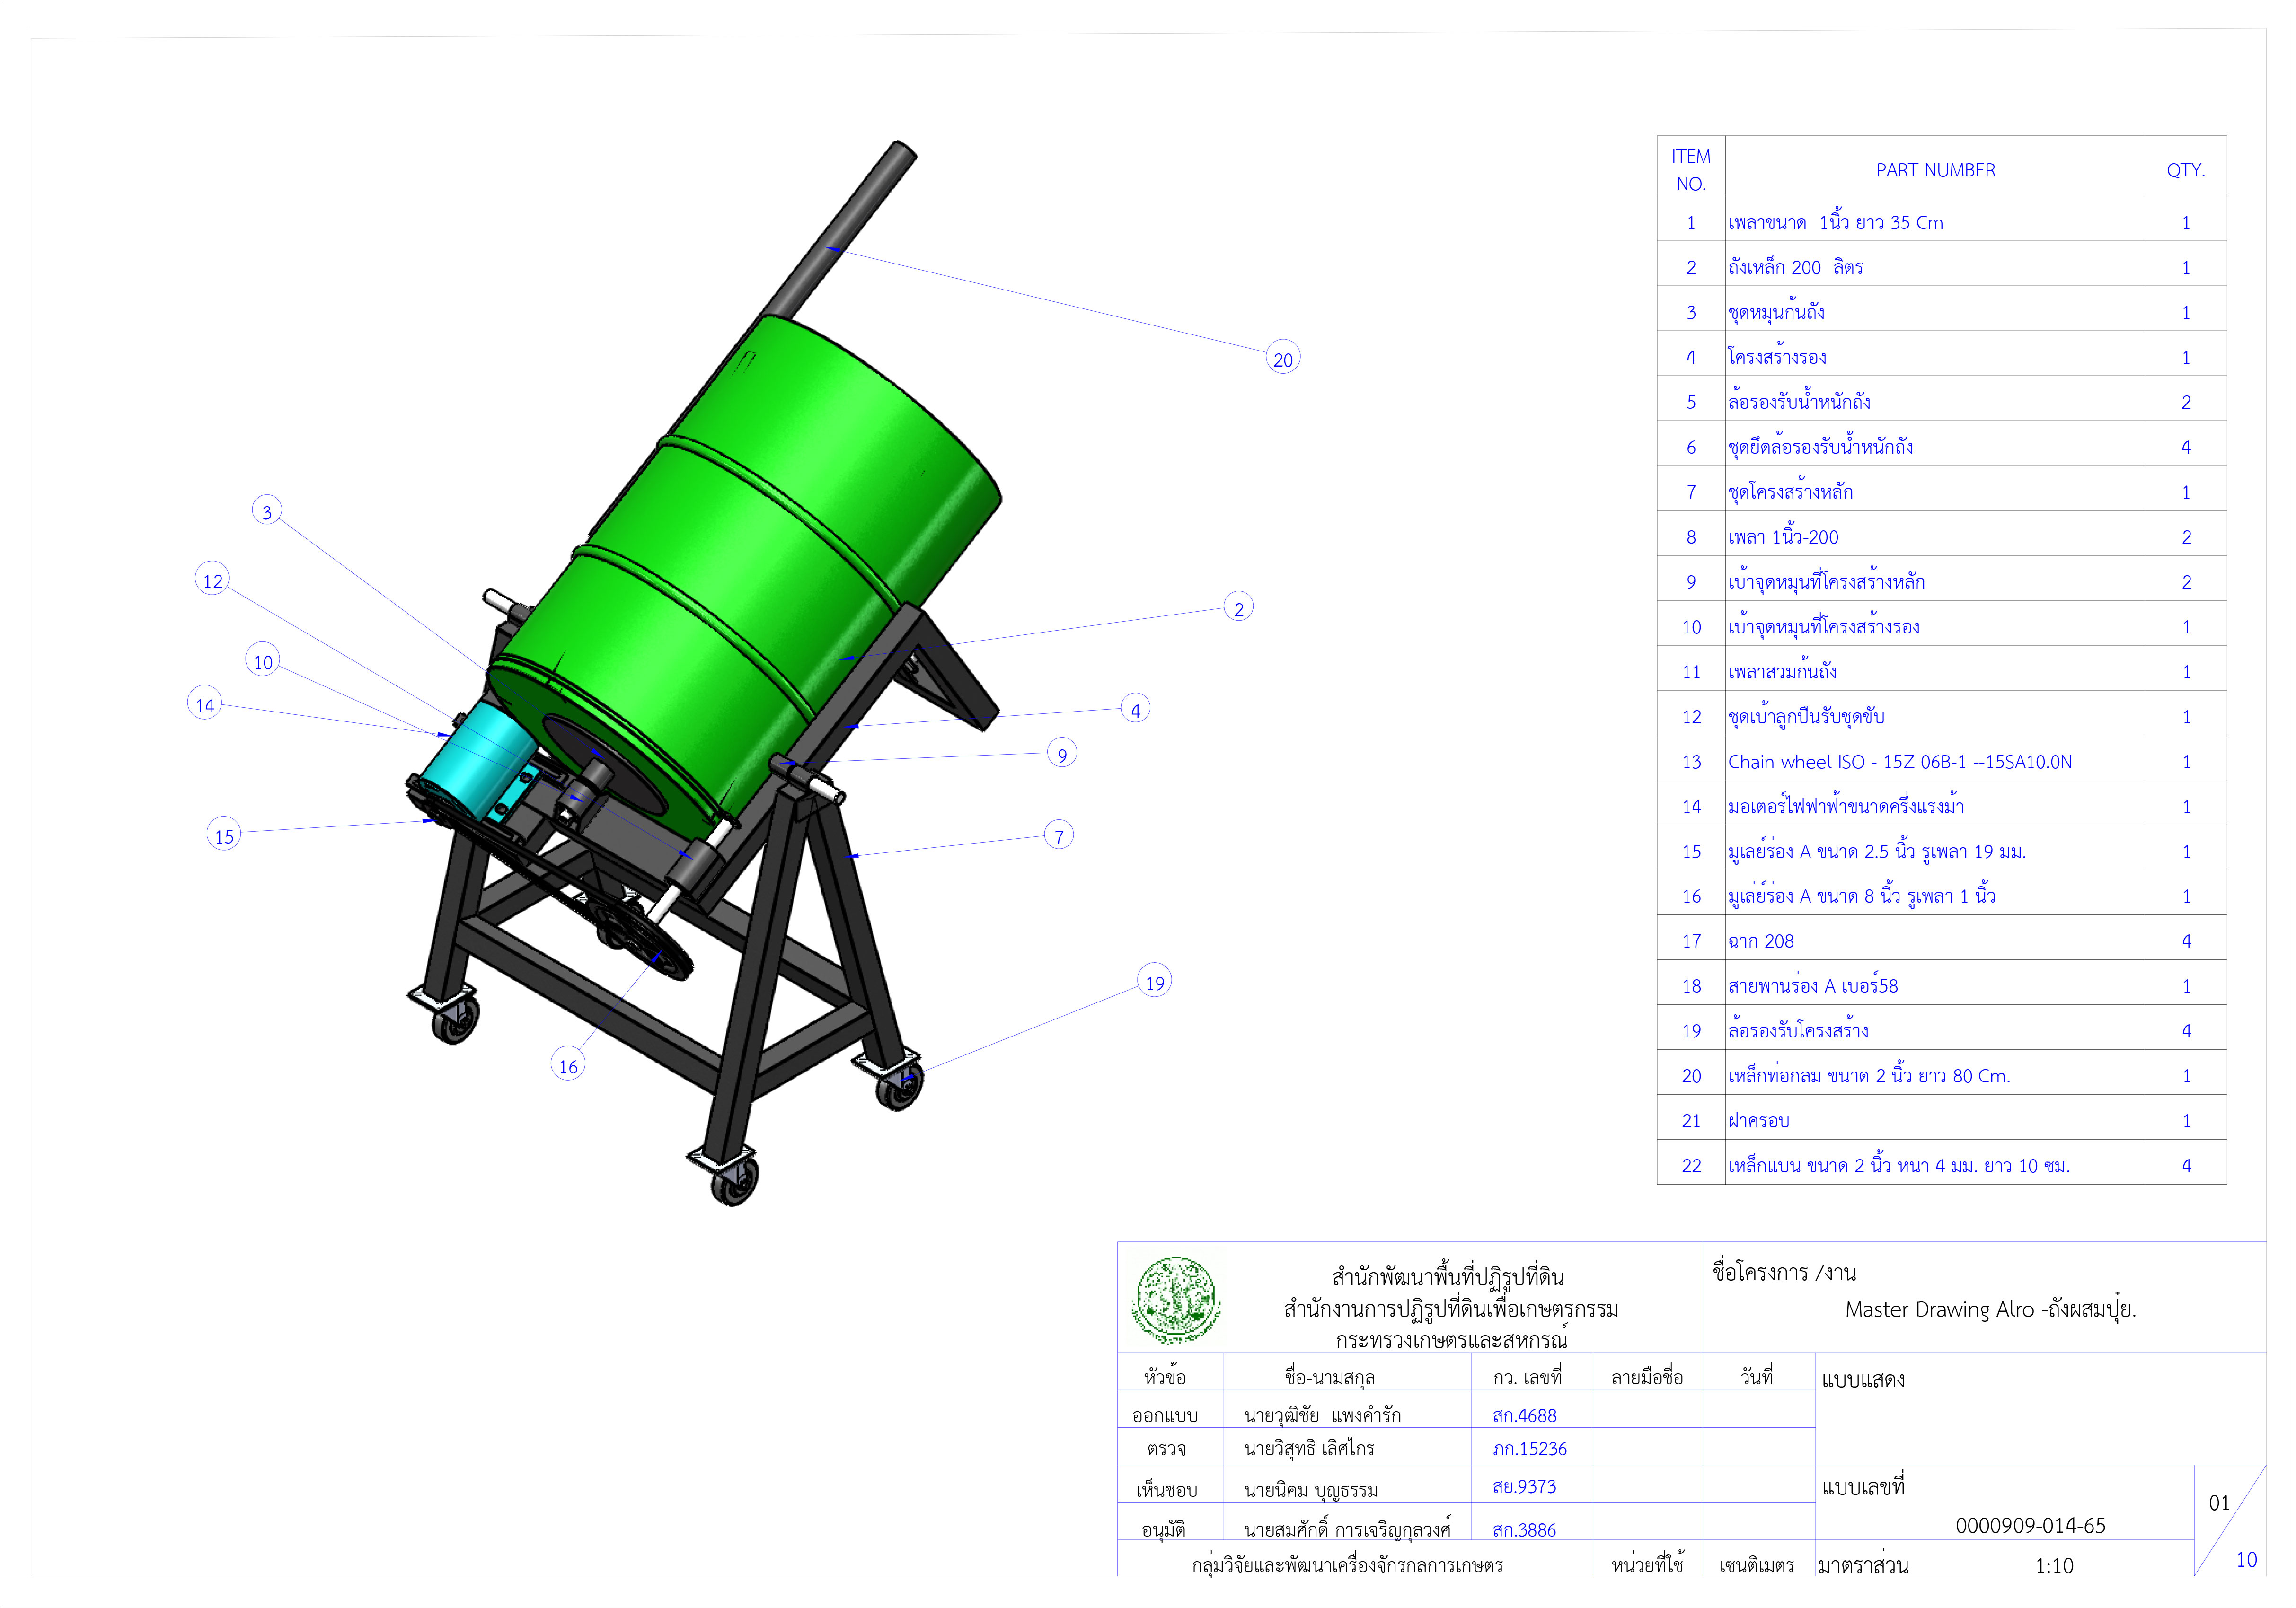Select part name 'ฝาครอบ'
2296x1608 pixels.
(1759, 1121)
